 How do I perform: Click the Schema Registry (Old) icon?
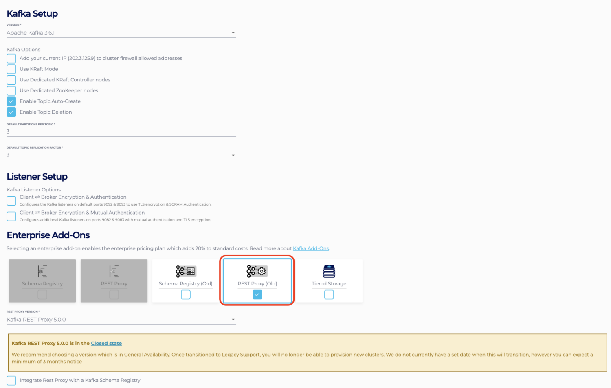(x=185, y=271)
